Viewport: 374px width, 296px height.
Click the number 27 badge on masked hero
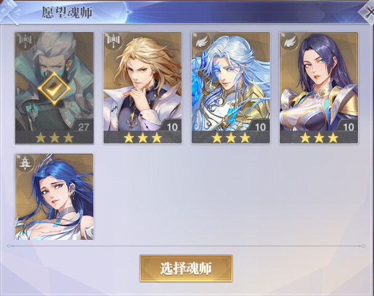coord(83,127)
